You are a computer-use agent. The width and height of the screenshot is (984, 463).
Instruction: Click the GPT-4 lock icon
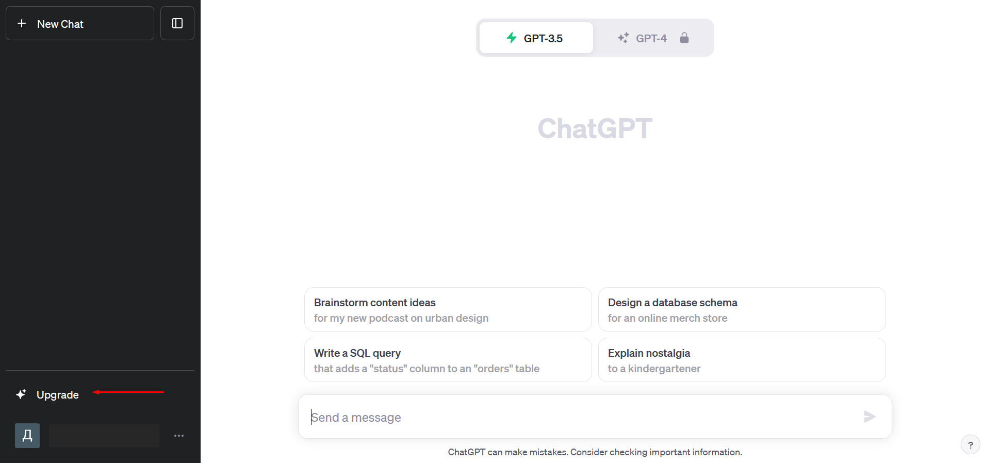(x=684, y=38)
